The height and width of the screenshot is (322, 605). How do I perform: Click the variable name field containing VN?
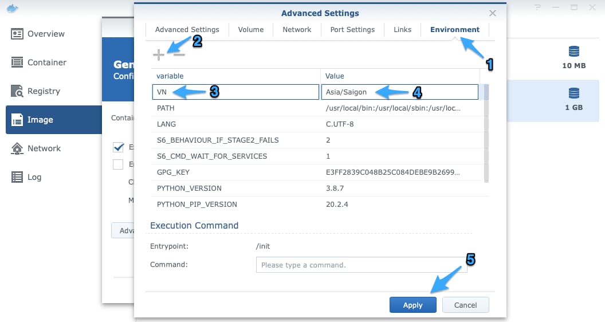235,92
